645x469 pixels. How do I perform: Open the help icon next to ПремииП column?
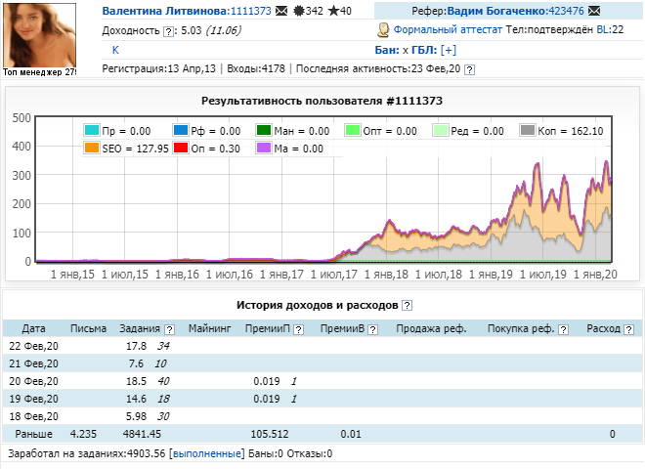[299, 329]
